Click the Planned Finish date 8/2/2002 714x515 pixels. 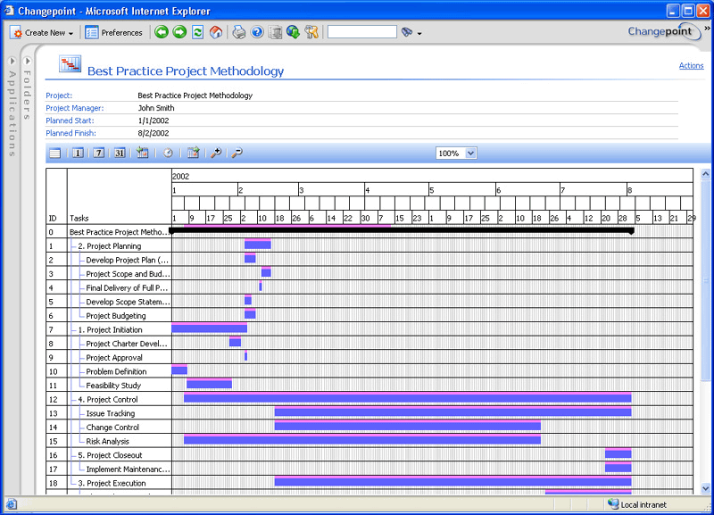point(154,133)
